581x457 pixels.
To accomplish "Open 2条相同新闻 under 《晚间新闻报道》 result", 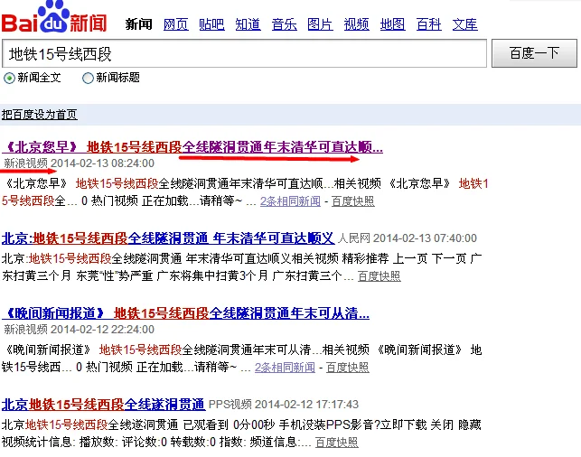I will point(285,368).
